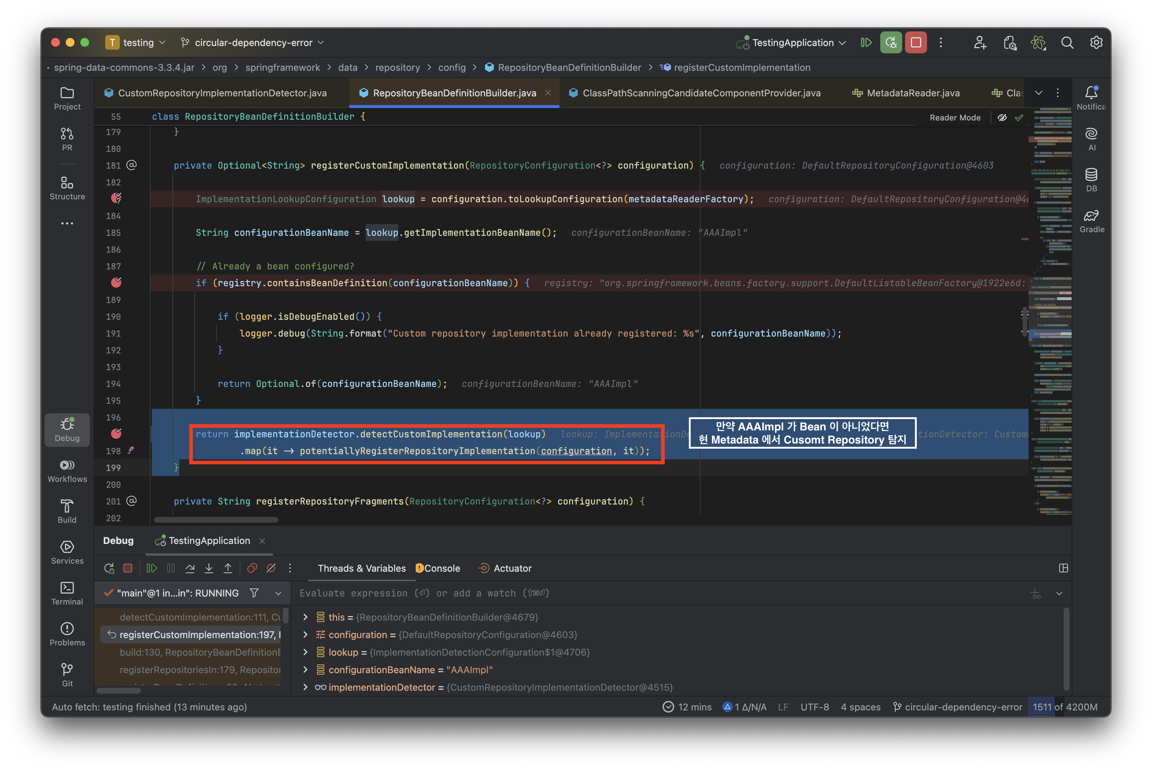Toggle Mute Breakpoints
The width and height of the screenshot is (1152, 771).
coord(271,568)
